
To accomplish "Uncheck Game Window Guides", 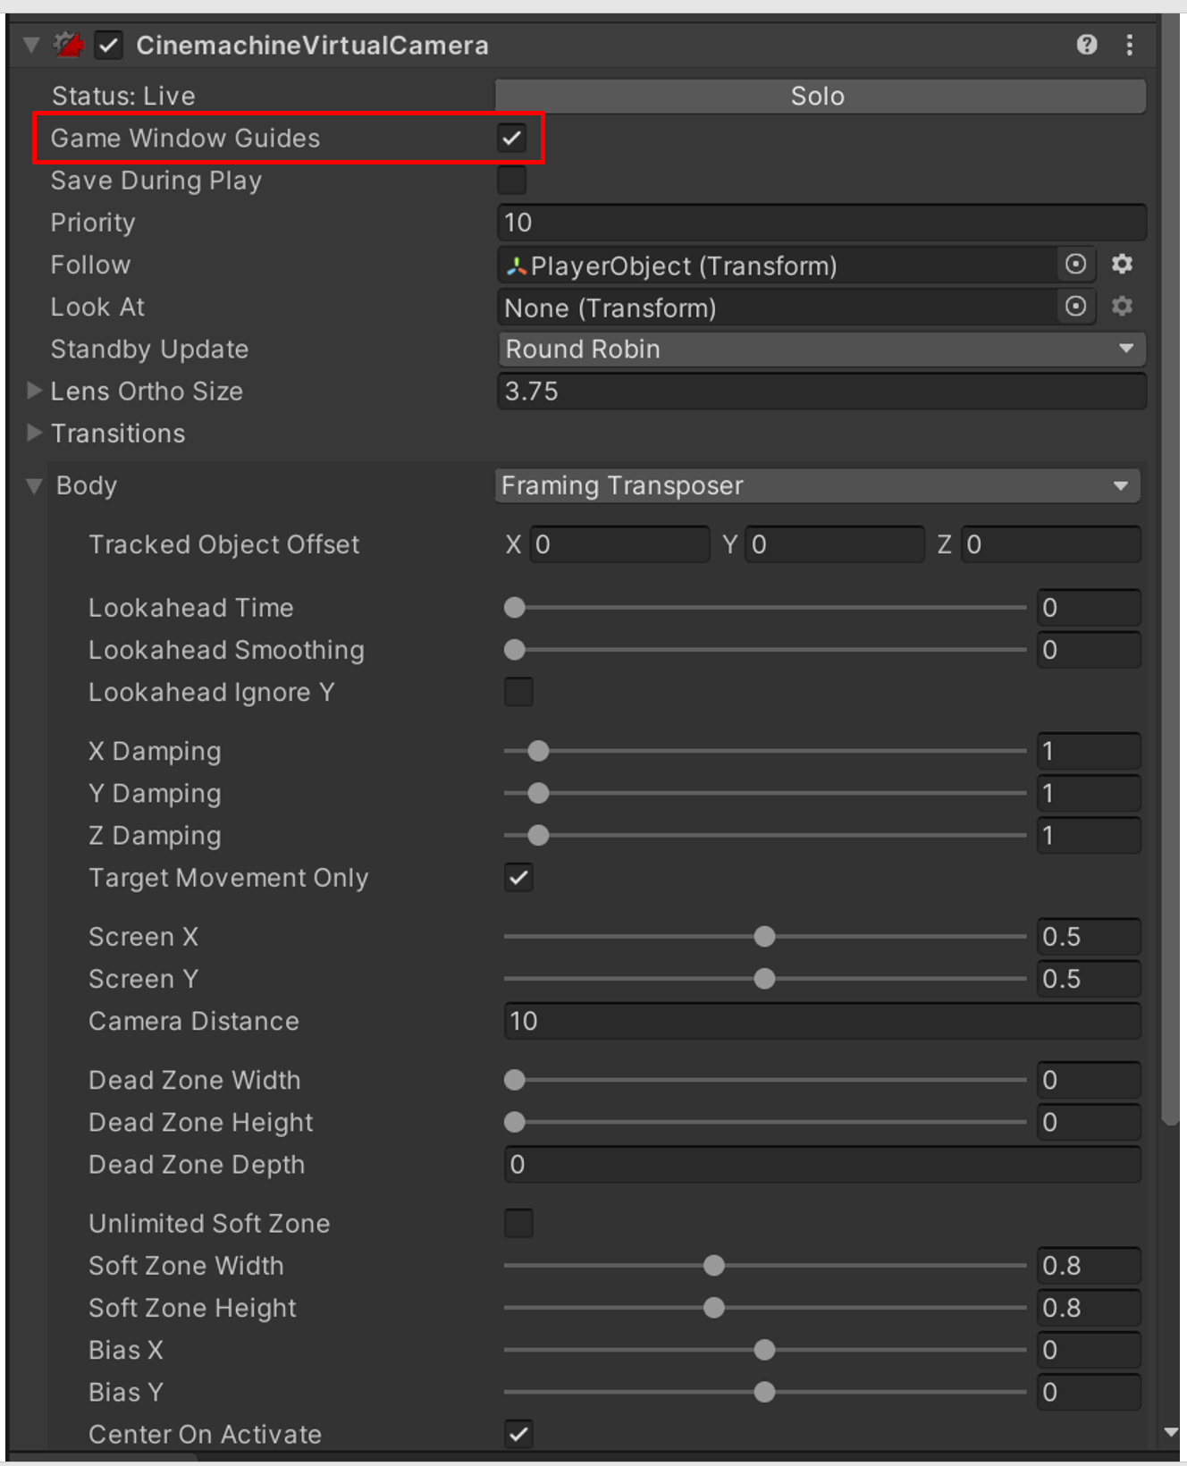I will pyautogui.click(x=512, y=139).
